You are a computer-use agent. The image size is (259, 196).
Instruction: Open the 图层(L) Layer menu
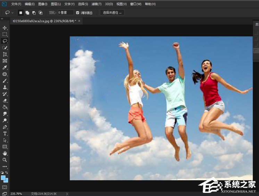tap(56, 4)
